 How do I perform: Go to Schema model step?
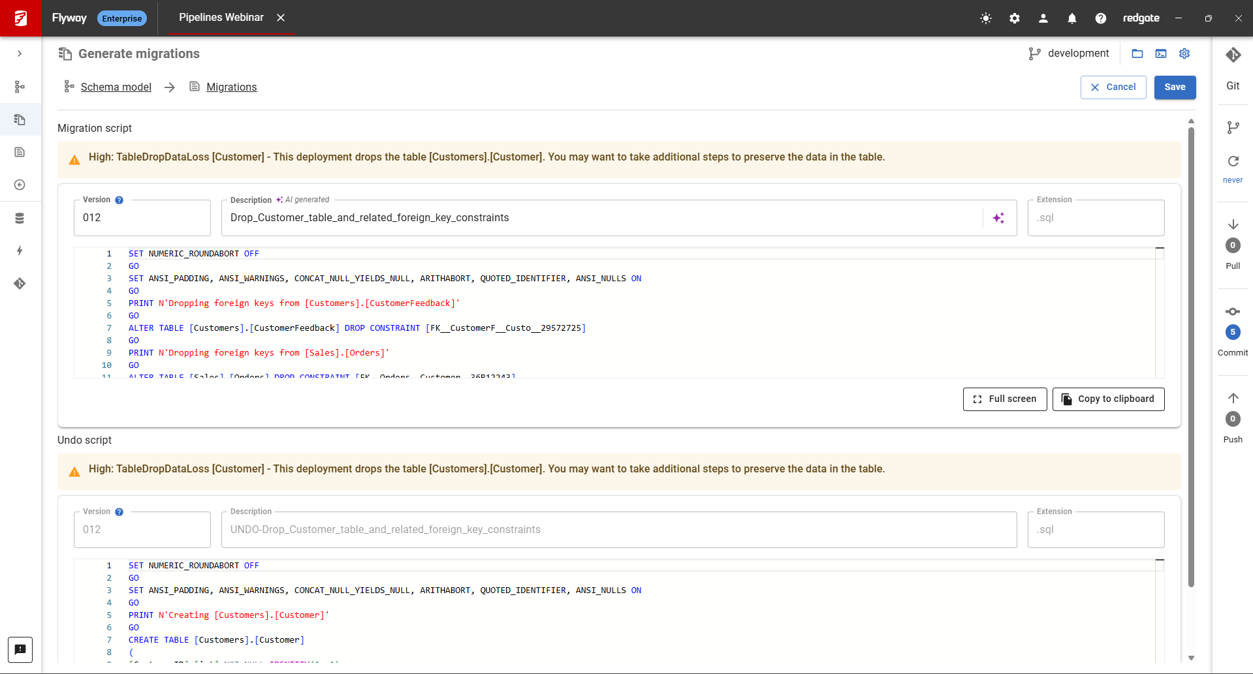(116, 87)
